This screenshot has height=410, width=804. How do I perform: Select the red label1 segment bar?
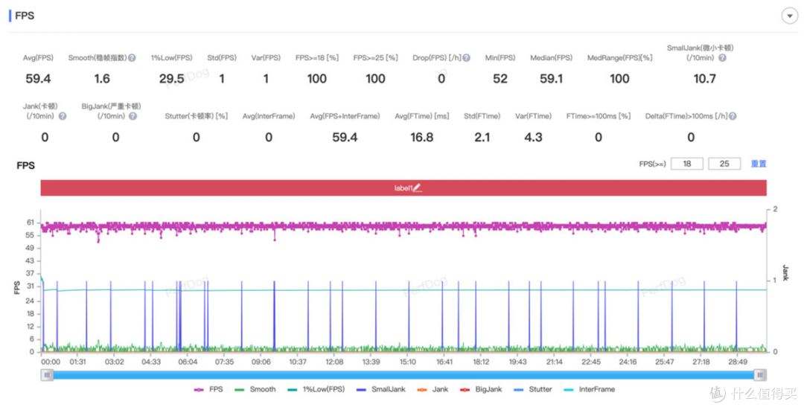[x=403, y=188]
